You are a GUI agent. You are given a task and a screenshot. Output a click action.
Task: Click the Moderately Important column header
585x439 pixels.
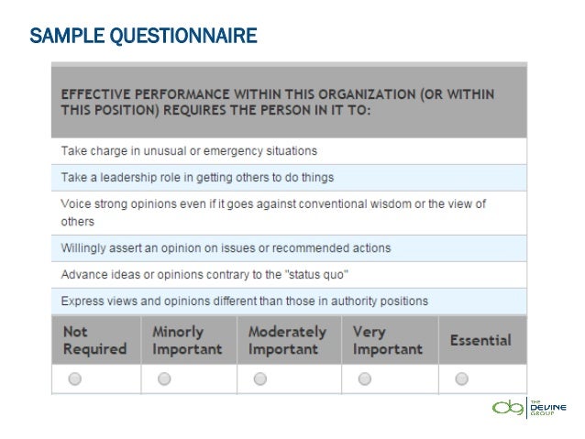click(x=287, y=340)
